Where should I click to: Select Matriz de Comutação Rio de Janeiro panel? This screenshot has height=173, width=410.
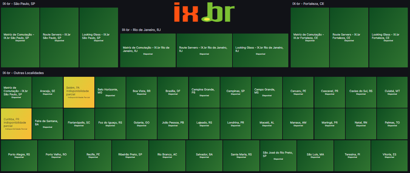[x=148, y=50]
